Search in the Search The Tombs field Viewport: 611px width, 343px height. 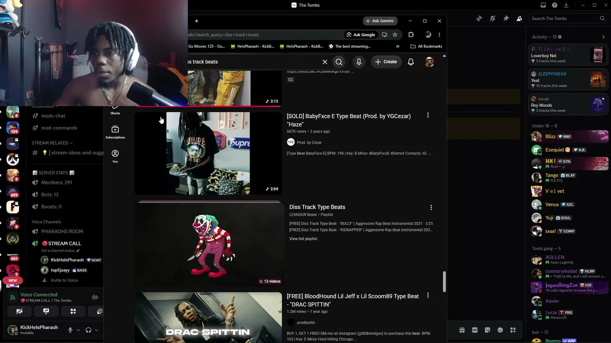pyautogui.click(x=568, y=19)
